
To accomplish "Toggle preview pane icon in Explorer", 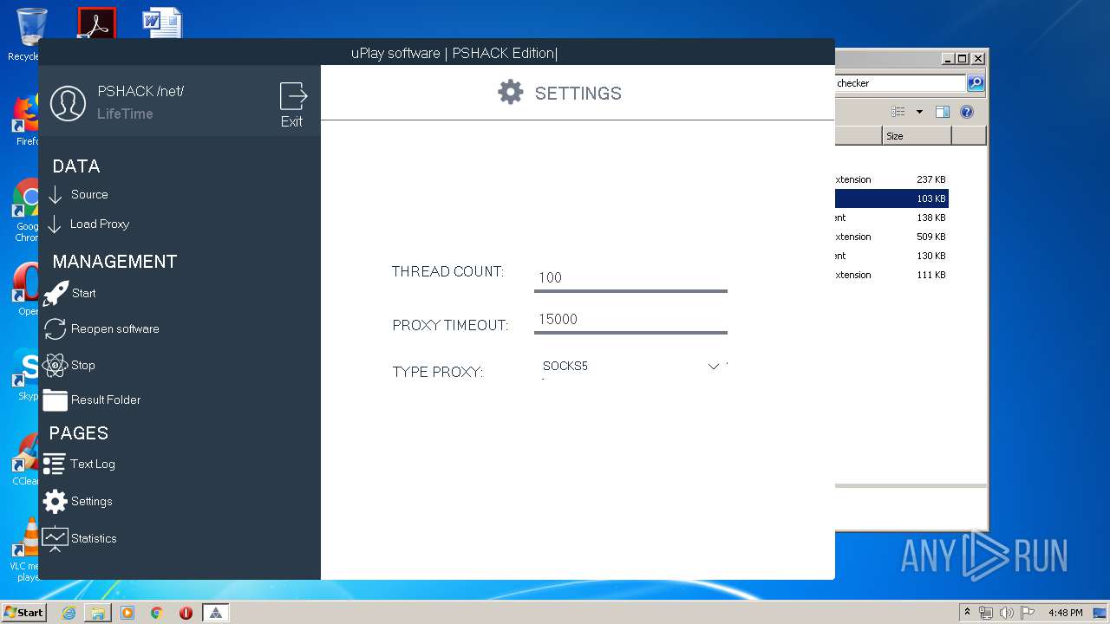I will [943, 112].
